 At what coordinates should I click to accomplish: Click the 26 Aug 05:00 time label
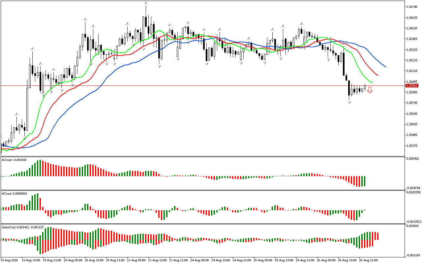(326, 260)
